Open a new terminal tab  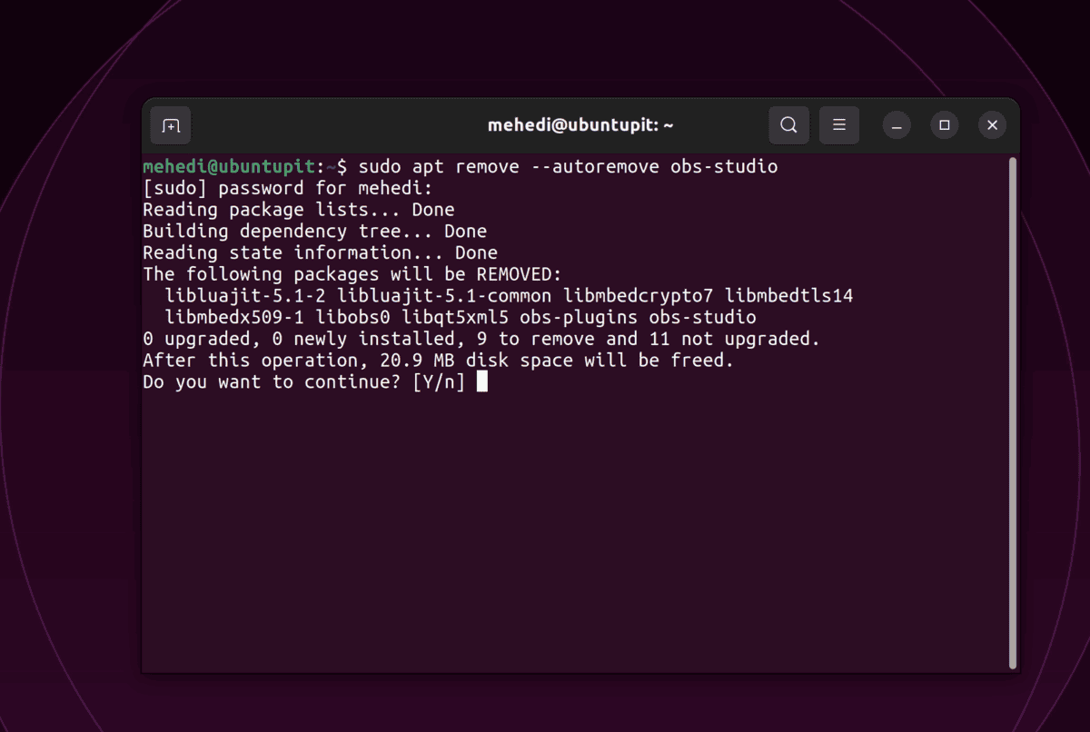tap(171, 125)
